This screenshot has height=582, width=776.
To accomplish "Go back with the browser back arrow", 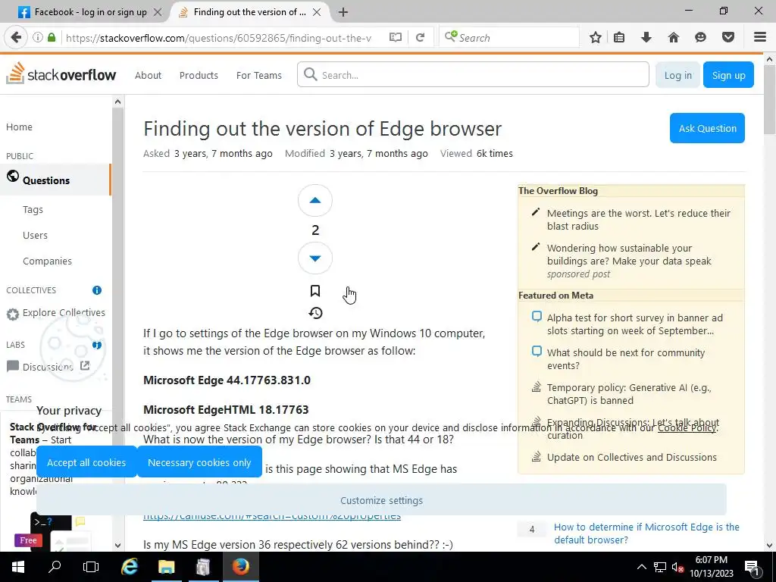I will [x=16, y=37].
